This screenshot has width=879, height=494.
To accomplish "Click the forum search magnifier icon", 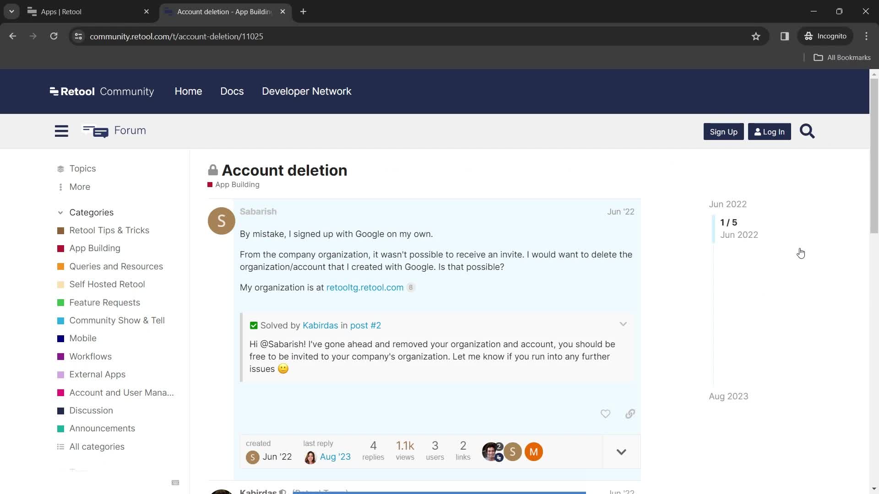I will 807,131.
